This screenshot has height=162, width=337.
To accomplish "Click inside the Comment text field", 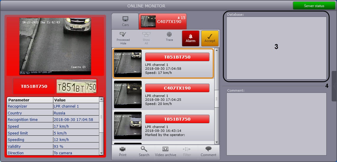I will tap(277, 124).
